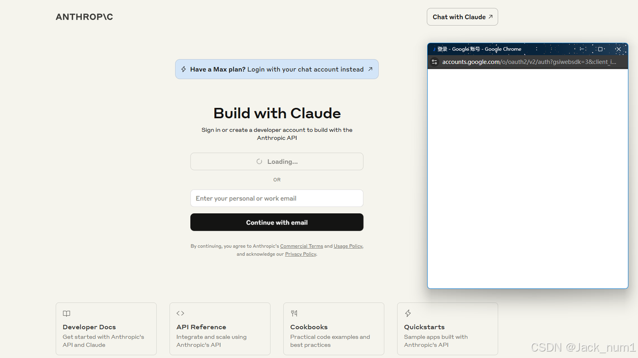Click the Loading sign-in button
This screenshot has height=358, width=638.
point(277,162)
